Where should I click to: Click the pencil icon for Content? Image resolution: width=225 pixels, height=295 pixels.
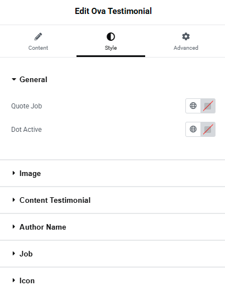(x=38, y=37)
